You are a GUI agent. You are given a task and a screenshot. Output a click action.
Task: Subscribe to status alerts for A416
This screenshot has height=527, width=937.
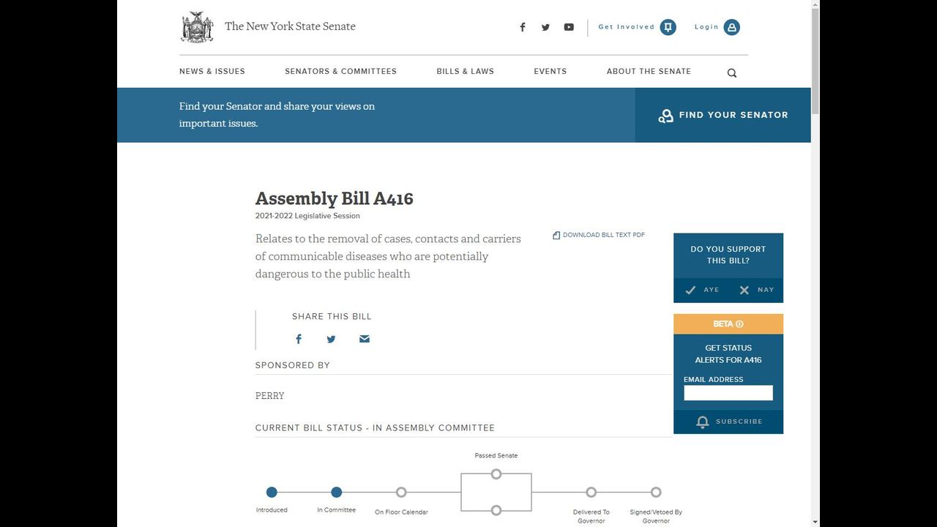tap(728, 422)
